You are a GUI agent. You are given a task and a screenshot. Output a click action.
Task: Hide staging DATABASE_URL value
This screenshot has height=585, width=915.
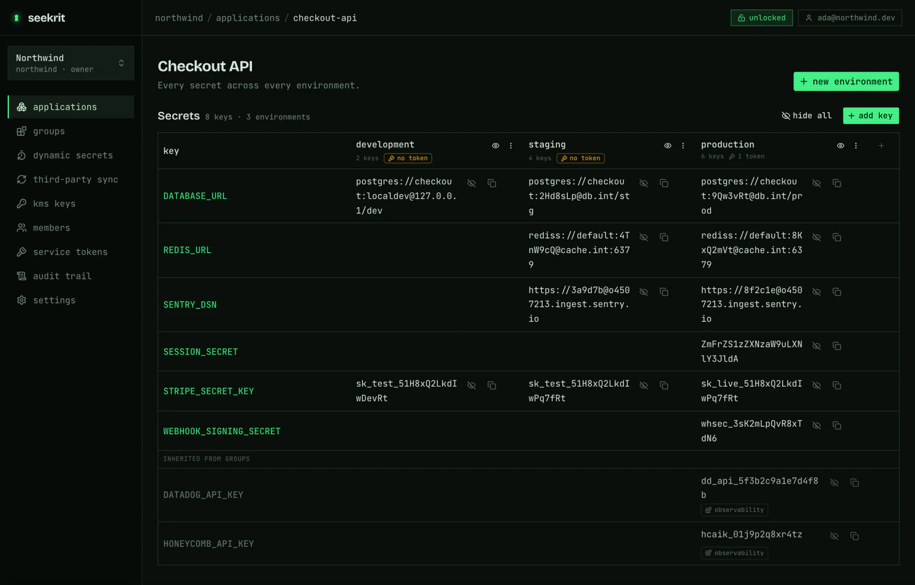(643, 183)
